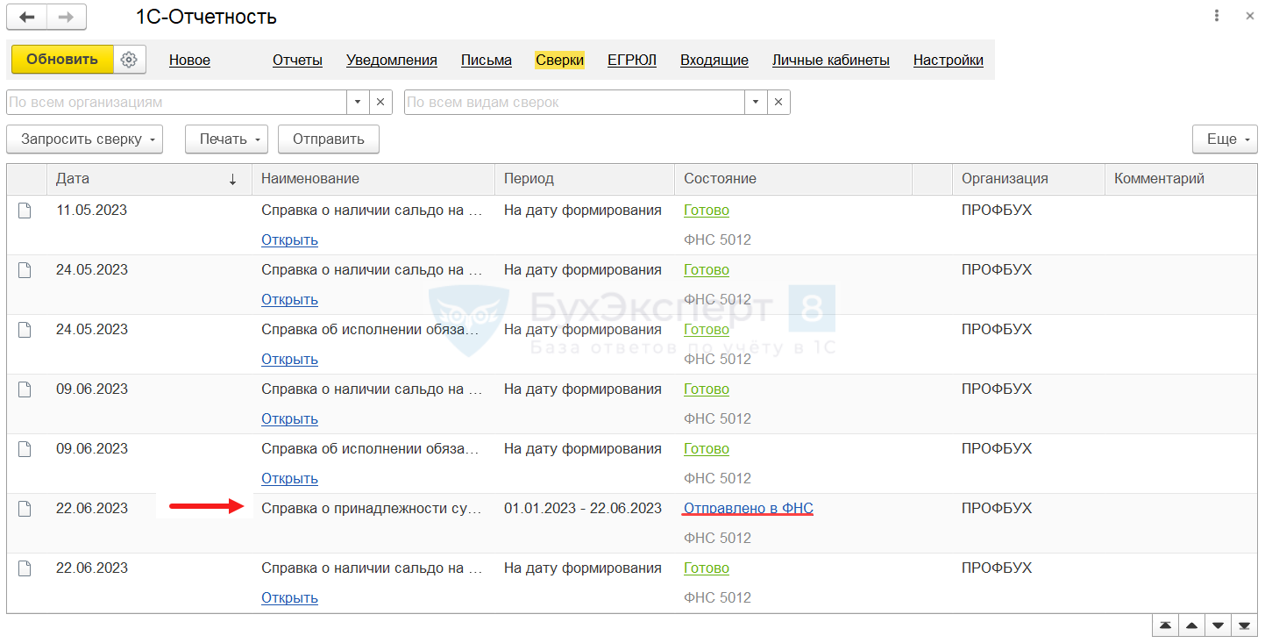The image size is (1265, 643).
Task: Switch to the Личные кабинеты tab
Action: click(x=831, y=60)
